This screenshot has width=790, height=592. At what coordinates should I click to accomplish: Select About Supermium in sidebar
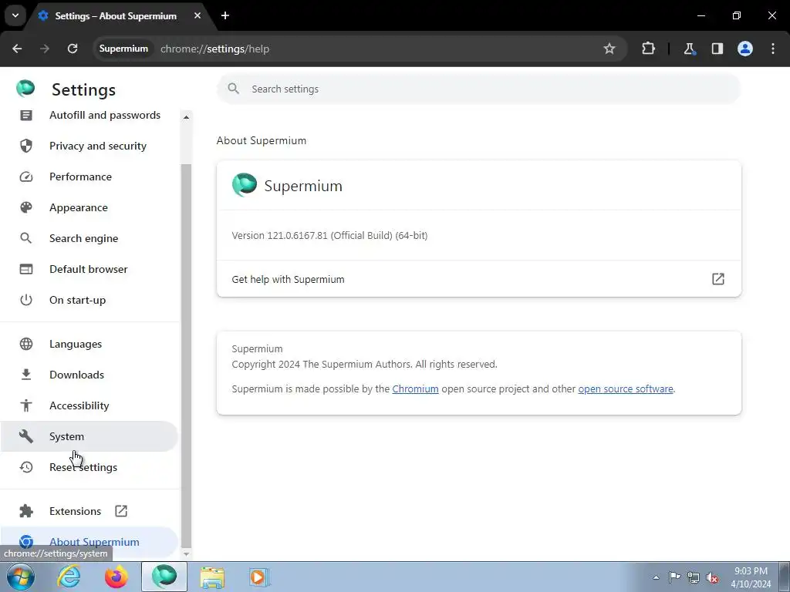coord(89,542)
